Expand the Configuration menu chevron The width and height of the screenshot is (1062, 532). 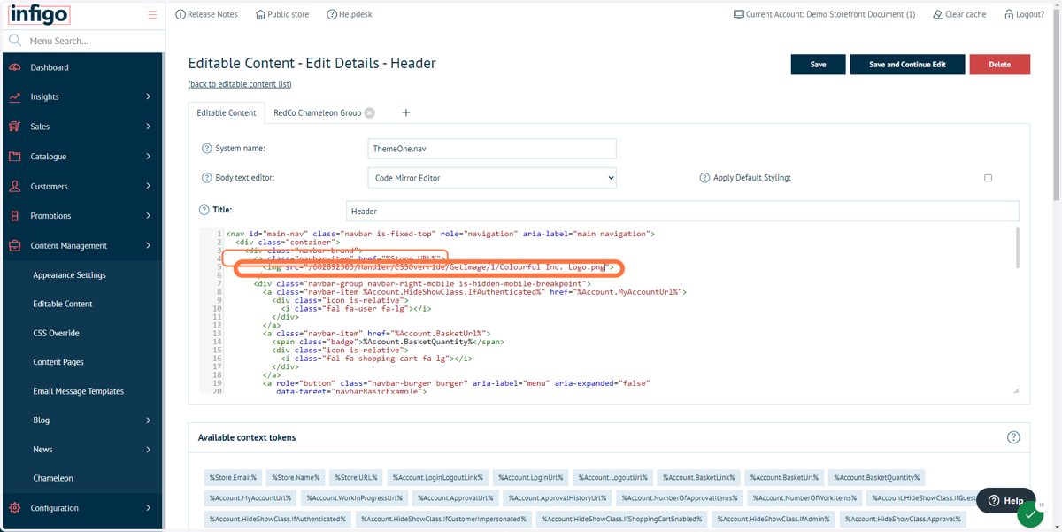click(148, 508)
